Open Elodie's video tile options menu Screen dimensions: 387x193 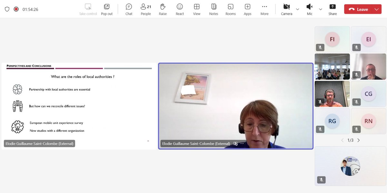[242, 143]
